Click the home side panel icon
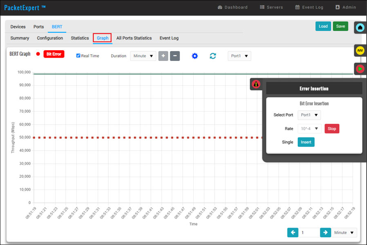The image size is (367, 245). [360, 28]
